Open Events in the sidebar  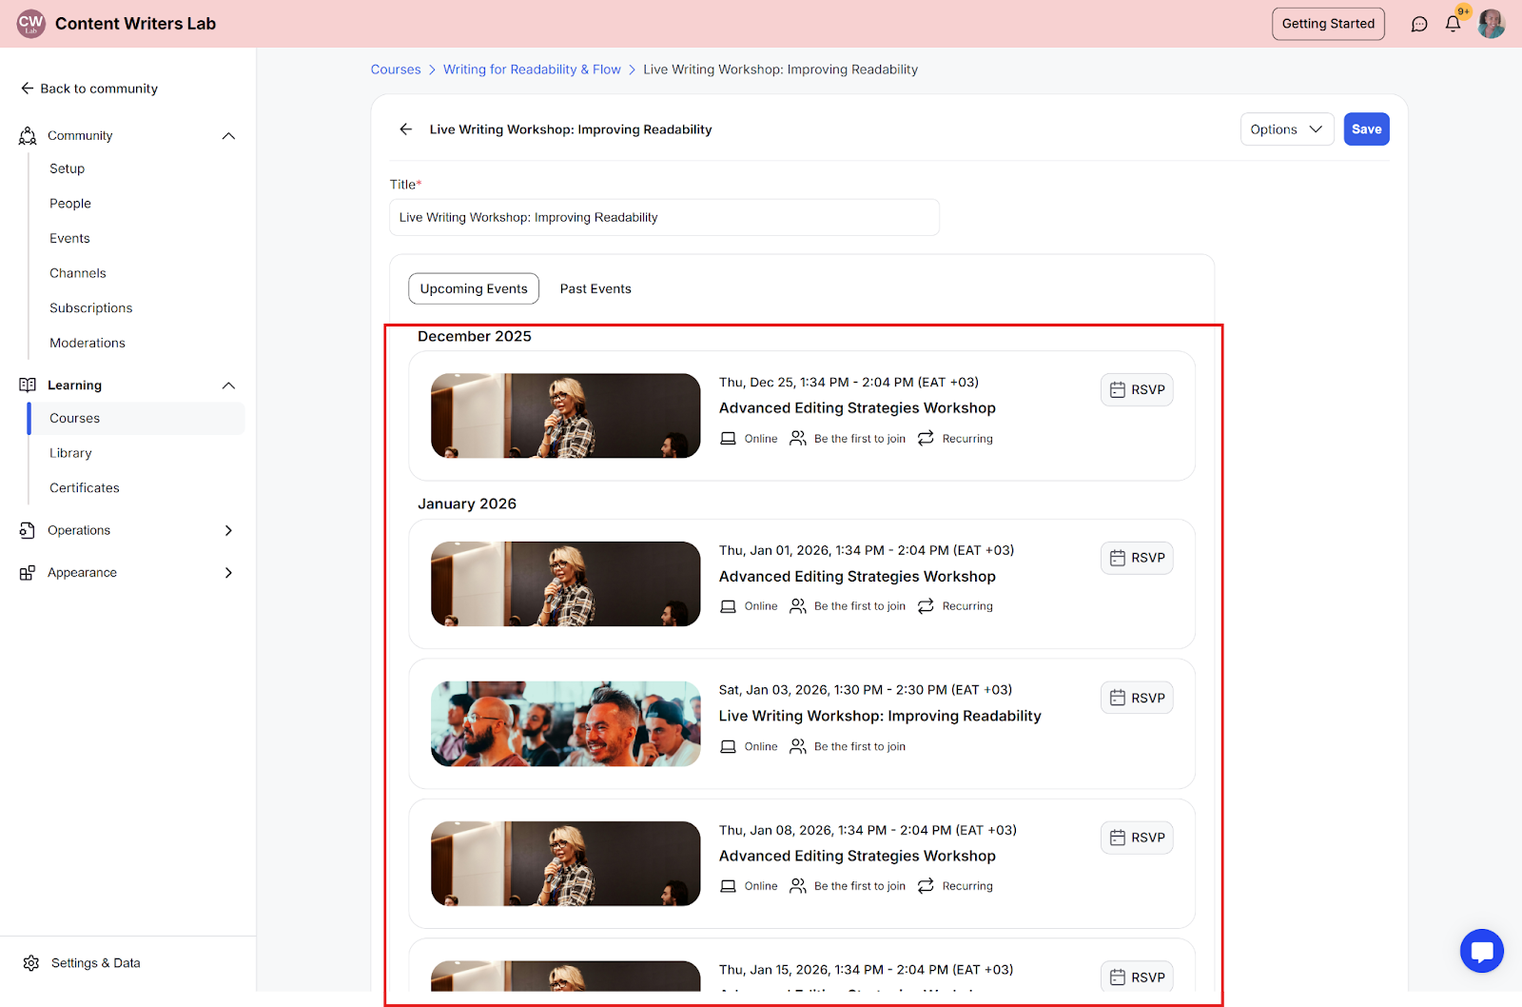click(70, 239)
